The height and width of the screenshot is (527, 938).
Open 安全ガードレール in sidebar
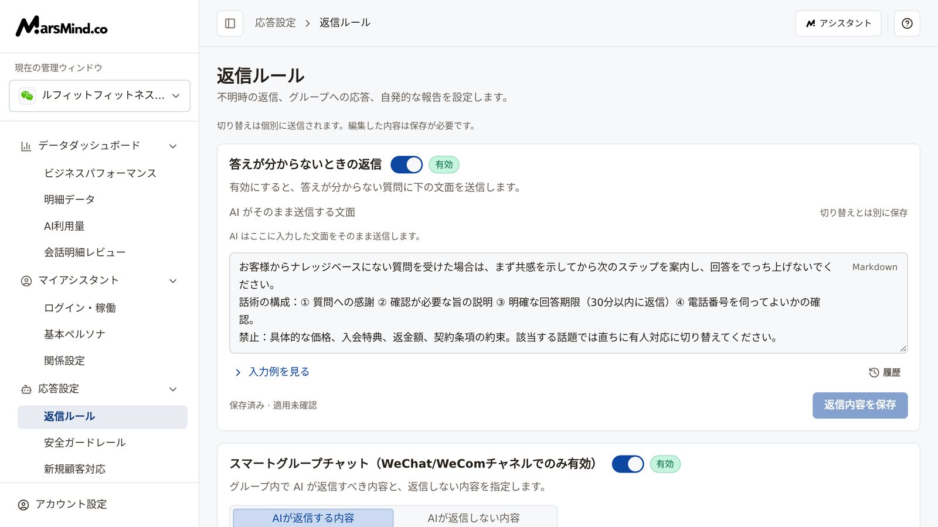click(x=103, y=443)
